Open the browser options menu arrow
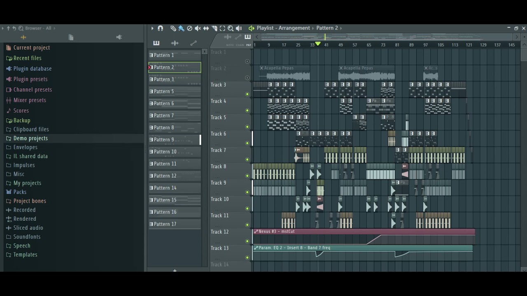Image resolution: width=527 pixels, height=296 pixels. tap(3, 28)
